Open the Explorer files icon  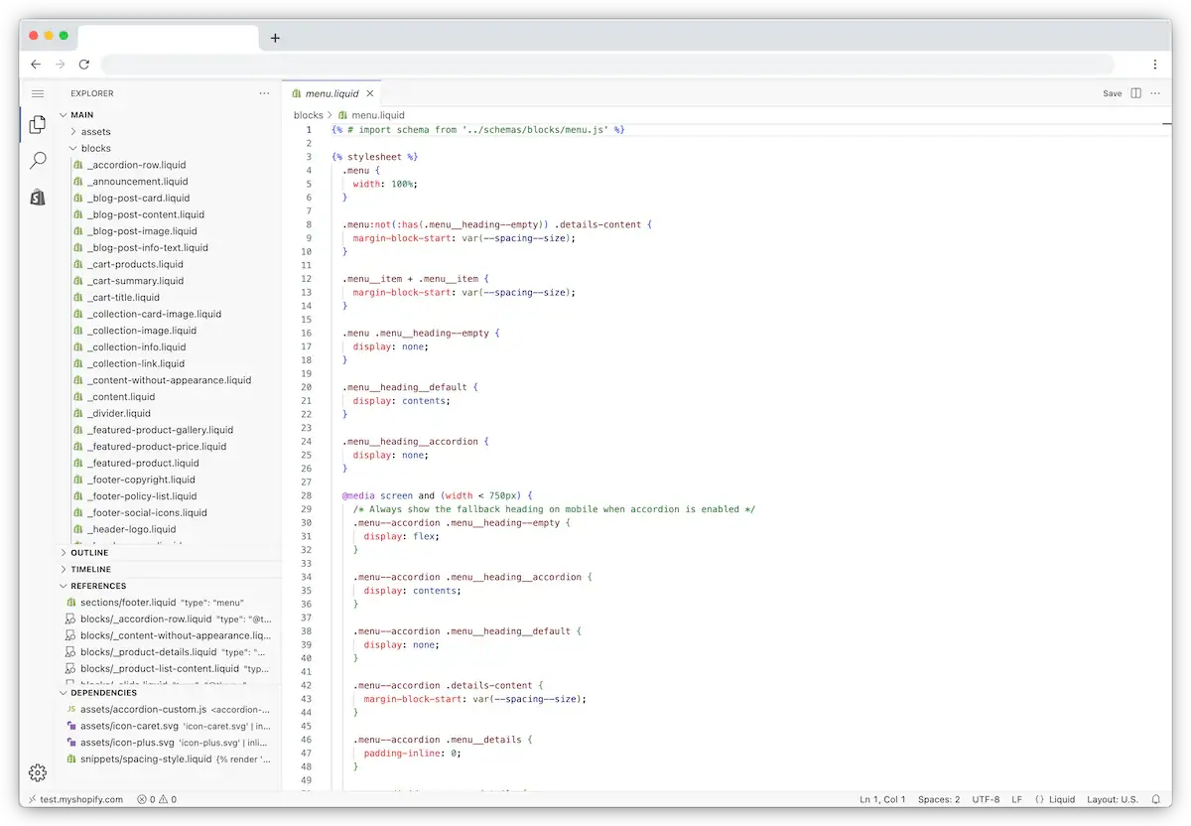[38, 125]
